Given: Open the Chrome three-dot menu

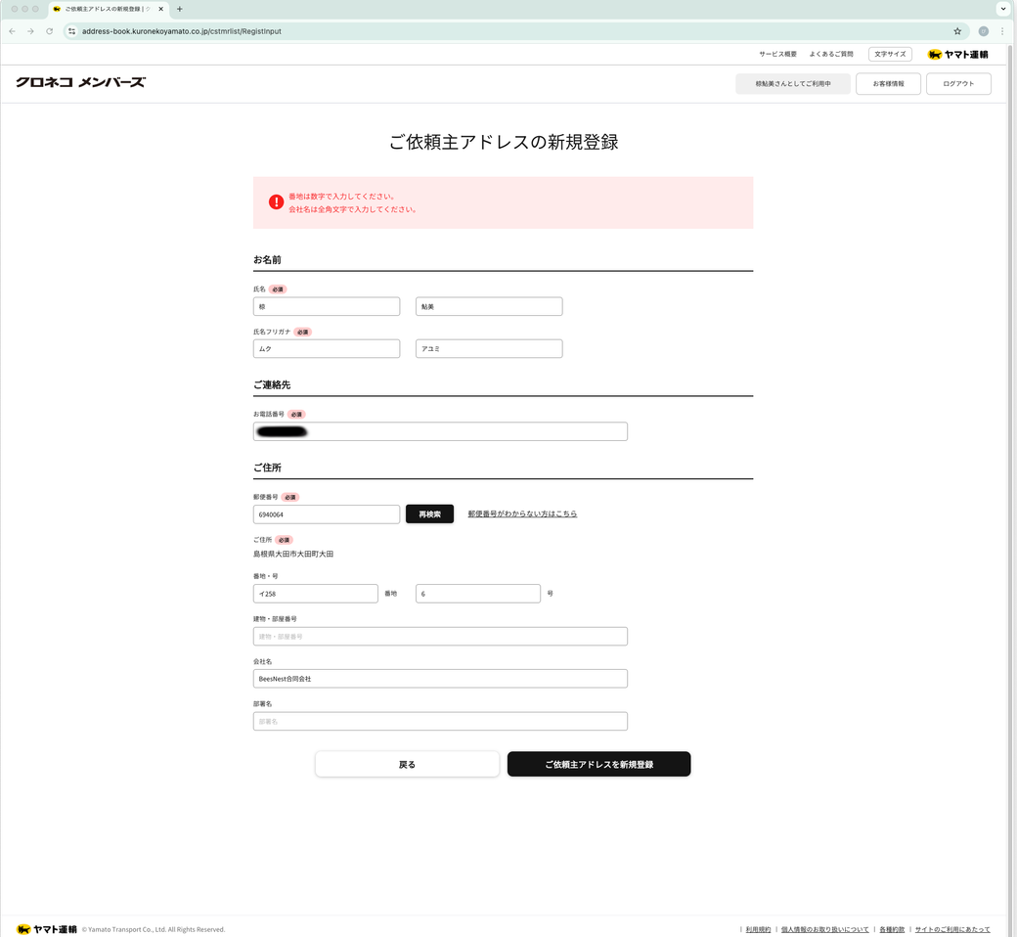Looking at the screenshot, I should click(x=1002, y=31).
